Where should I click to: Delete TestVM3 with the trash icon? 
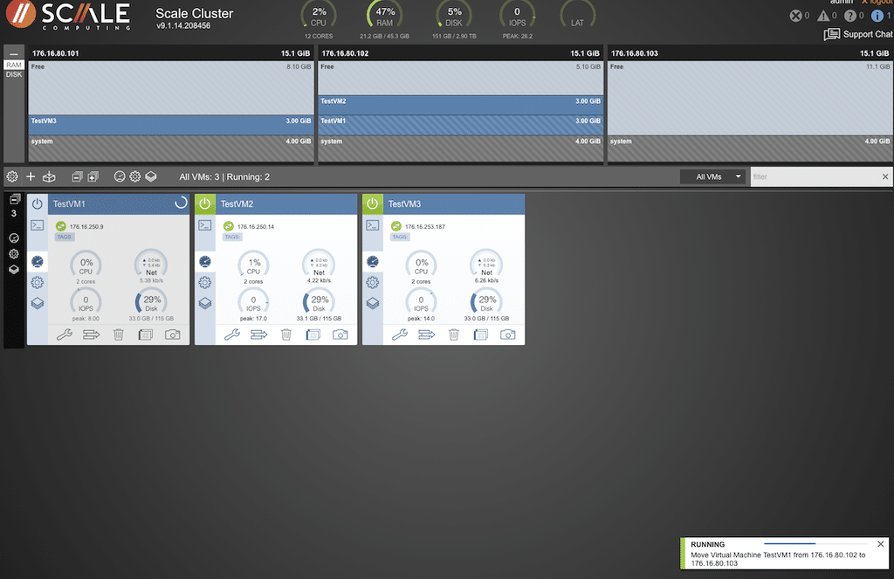(454, 334)
